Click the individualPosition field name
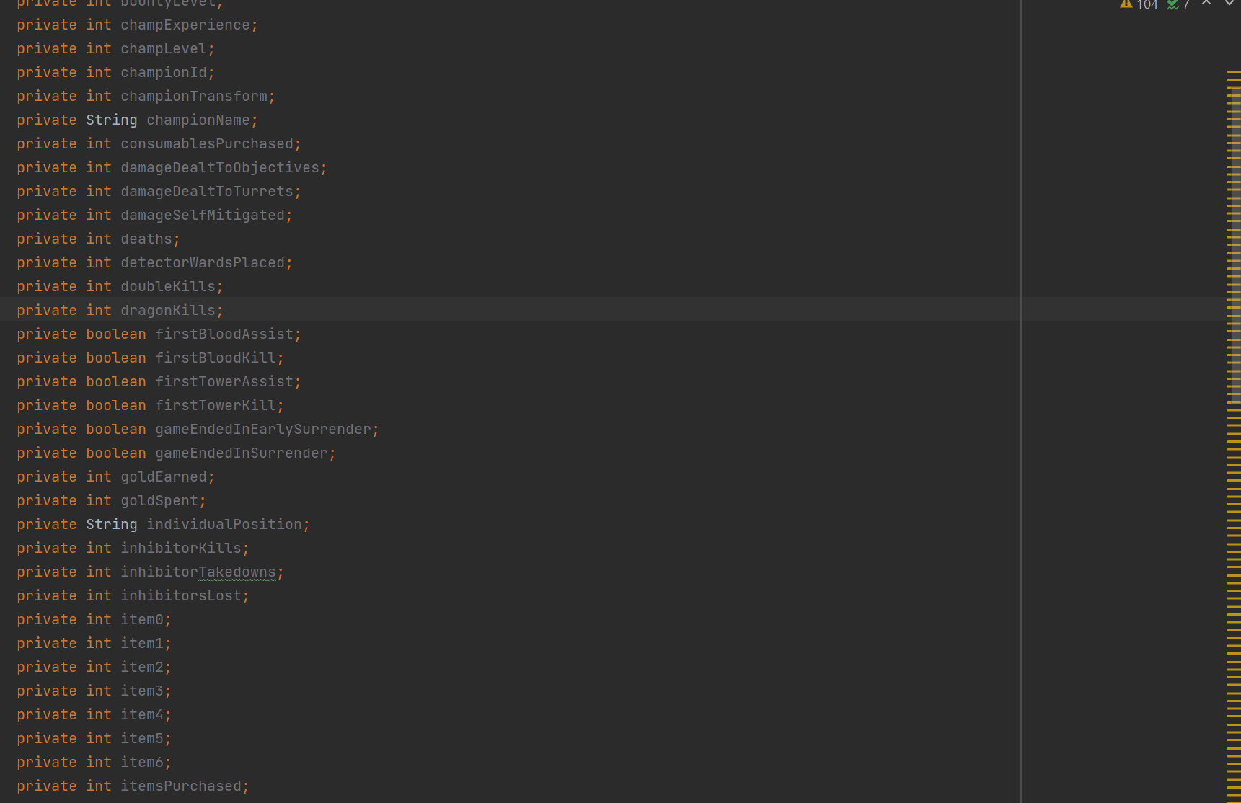 [224, 525]
